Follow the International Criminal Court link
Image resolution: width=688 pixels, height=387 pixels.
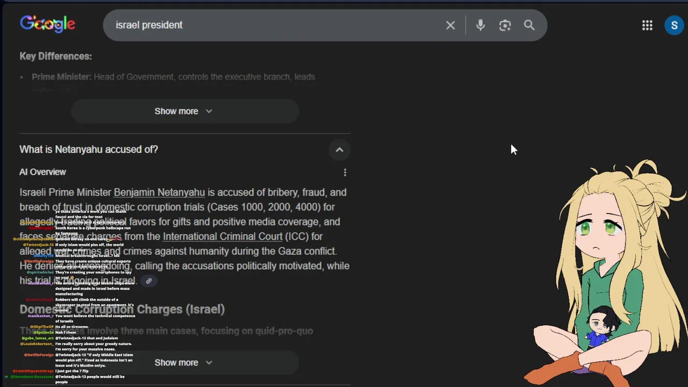[223, 236]
